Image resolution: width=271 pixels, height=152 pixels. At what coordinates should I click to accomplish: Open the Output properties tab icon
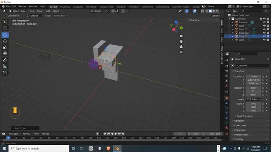pyautogui.click(x=227, y=71)
